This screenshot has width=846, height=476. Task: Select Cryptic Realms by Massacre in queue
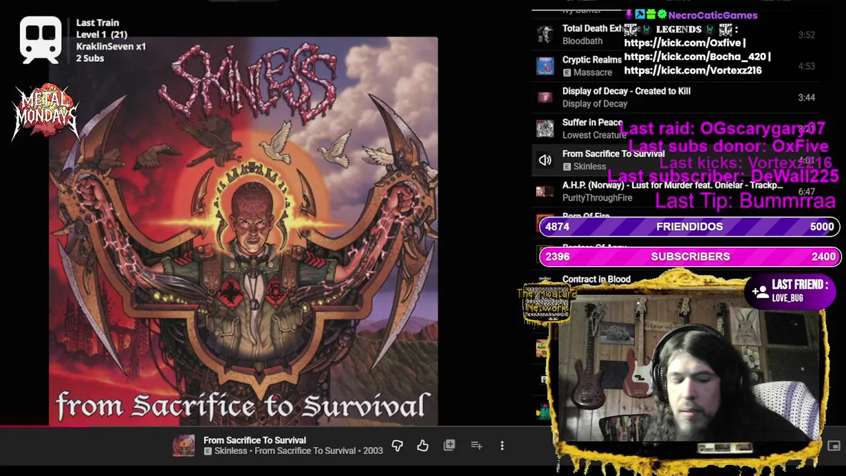pyautogui.click(x=675, y=66)
